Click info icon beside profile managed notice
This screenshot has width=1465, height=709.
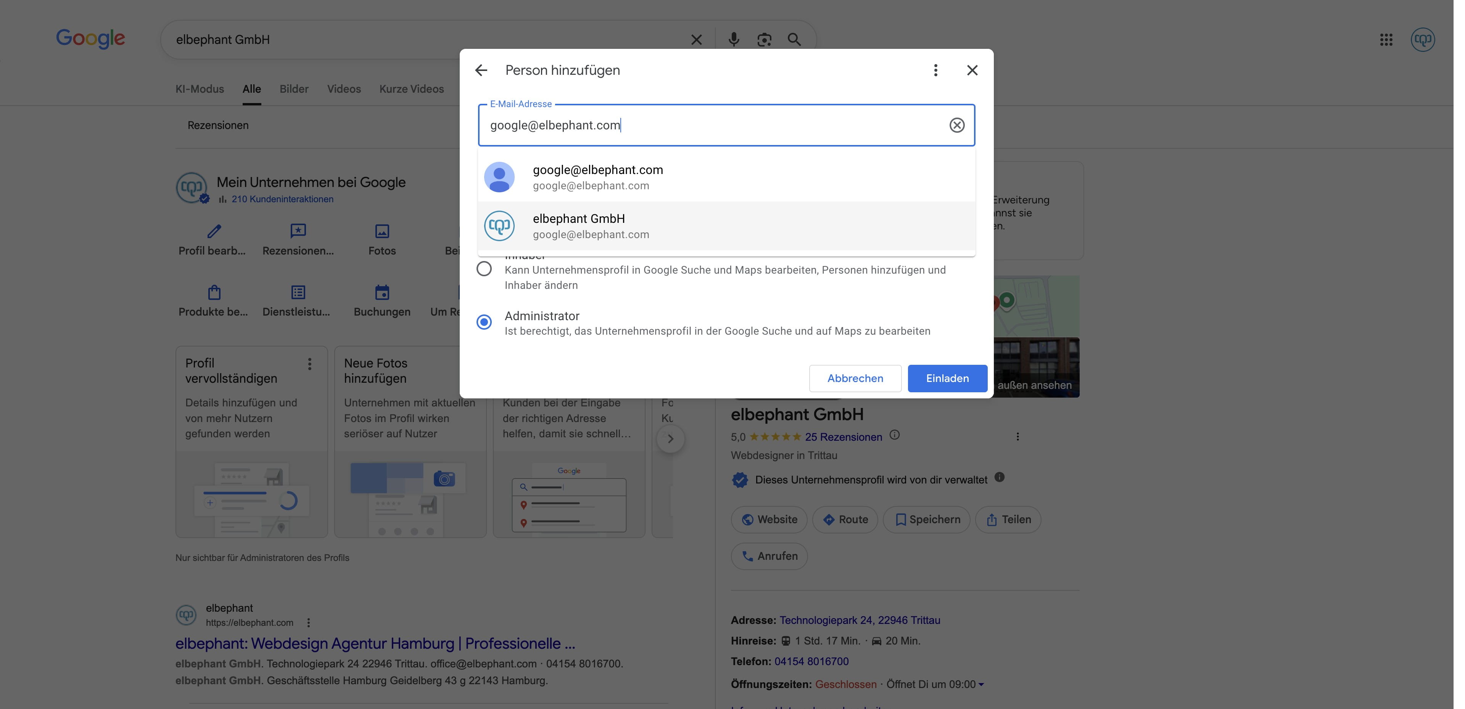coord(999,477)
